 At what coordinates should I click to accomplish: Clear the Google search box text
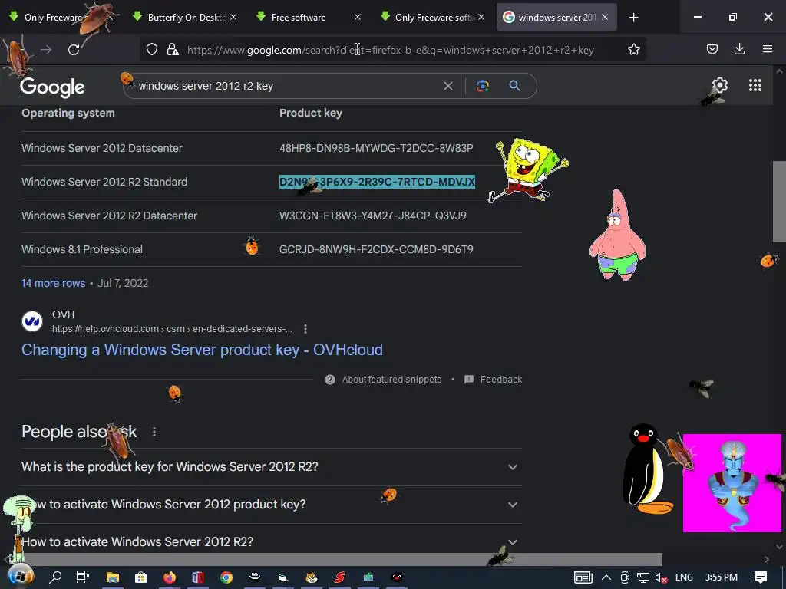[x=448, y=86]
